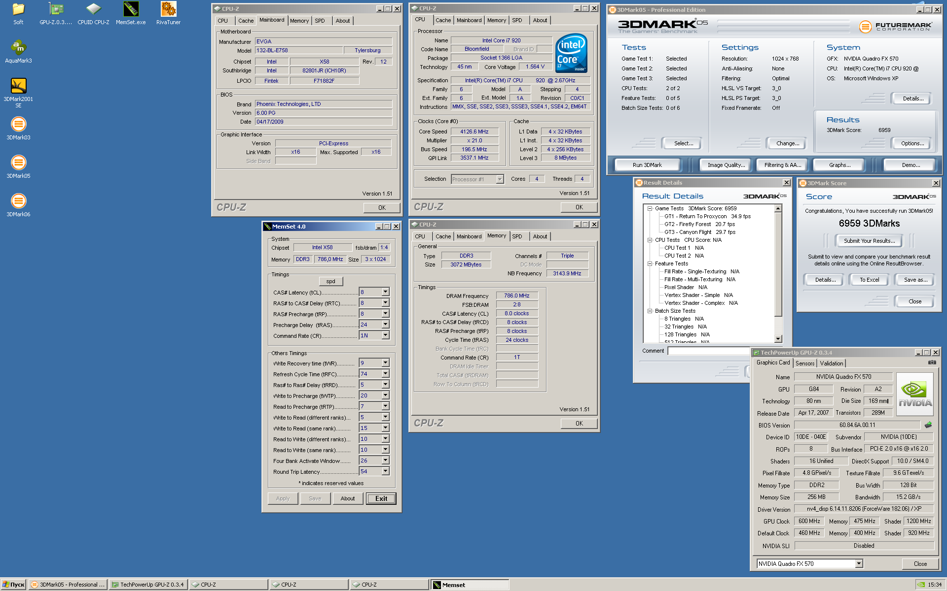Open Precharge Delay tRAS dropdown
This screenshot has width=947, height=591.
(x=385, y=325)
